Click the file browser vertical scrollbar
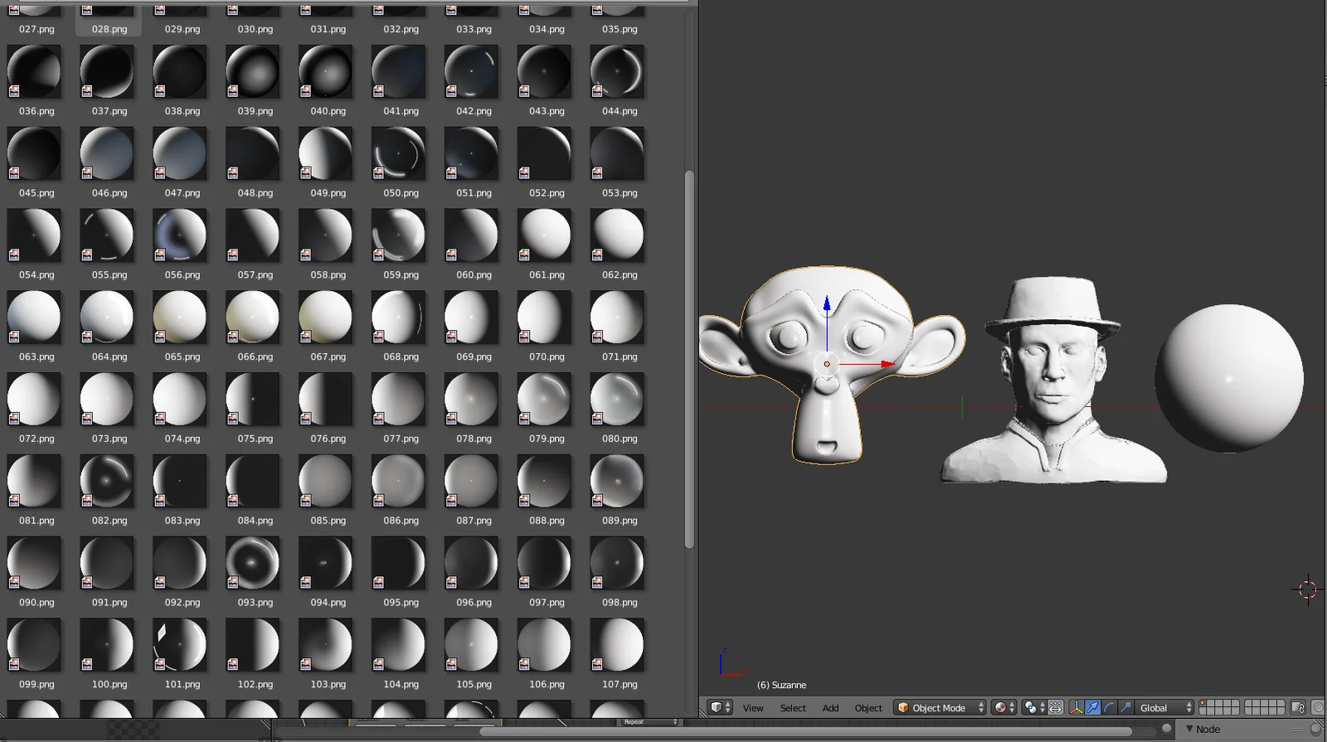Viewport: 1327px width, 742px height. [x=689, y=359]
